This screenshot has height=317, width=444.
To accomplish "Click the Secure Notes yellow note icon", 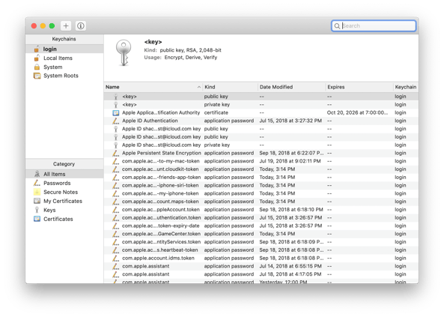I will pyautogui.click(x=37, y=193).
